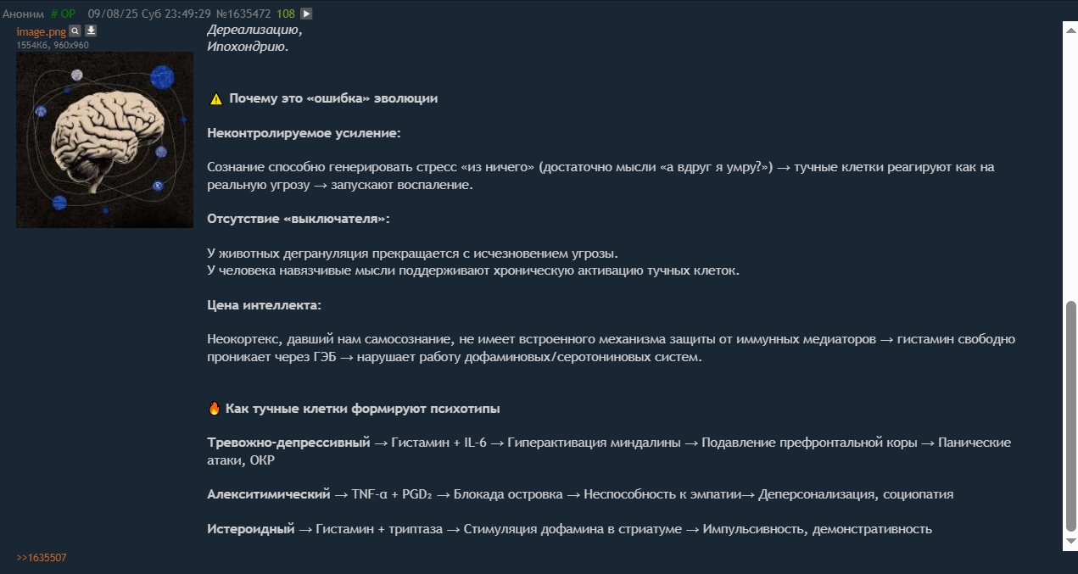Viewport: 1078px width, 574px height.
Task: Enlarge the brain image thumbnail
Action: coord(104,140)
